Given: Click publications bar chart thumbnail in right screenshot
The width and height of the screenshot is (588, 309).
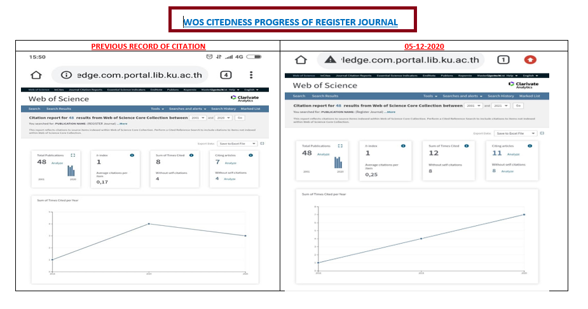Looking at the screenshot, I should [x=338, y=162].
